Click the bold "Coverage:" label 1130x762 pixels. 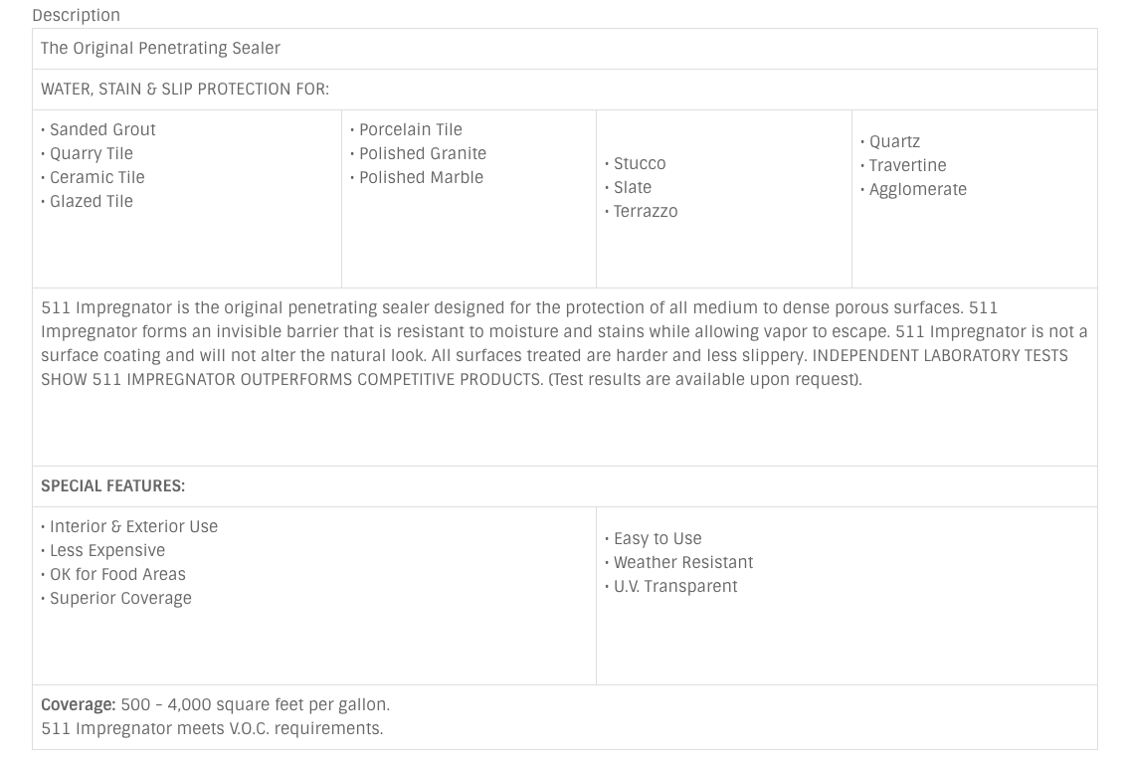click(79, 704)
